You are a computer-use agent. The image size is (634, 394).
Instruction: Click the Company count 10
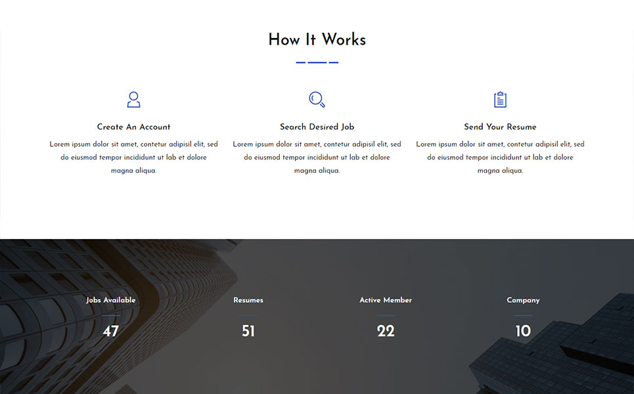click(x=523, y=332)
